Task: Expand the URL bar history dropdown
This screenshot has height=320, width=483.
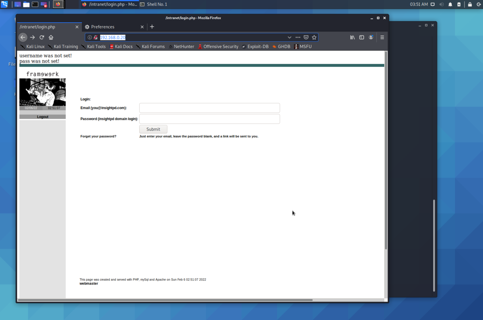Action: pyautogui.click(x=289, y=37)
